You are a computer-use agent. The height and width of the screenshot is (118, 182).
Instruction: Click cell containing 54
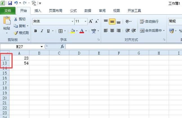[x=19, y=63]
